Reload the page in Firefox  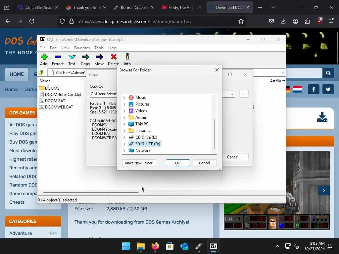coord(32,21)
